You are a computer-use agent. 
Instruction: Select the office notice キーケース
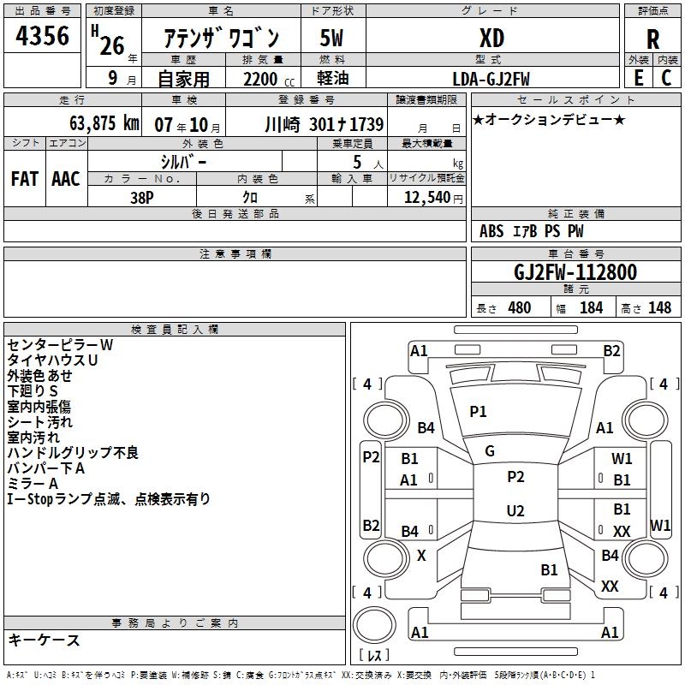[45, 640]
